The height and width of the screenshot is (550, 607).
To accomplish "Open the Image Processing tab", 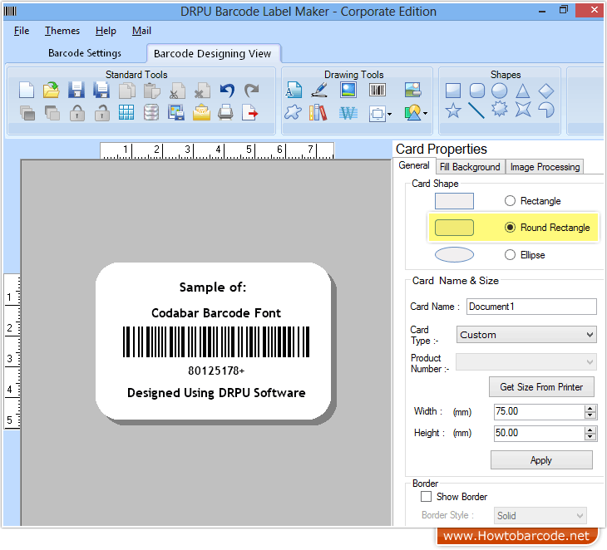I will (545, 167).
